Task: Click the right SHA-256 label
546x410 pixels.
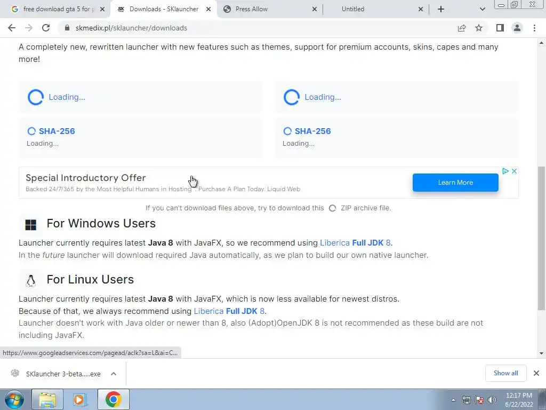Action: 312,131
